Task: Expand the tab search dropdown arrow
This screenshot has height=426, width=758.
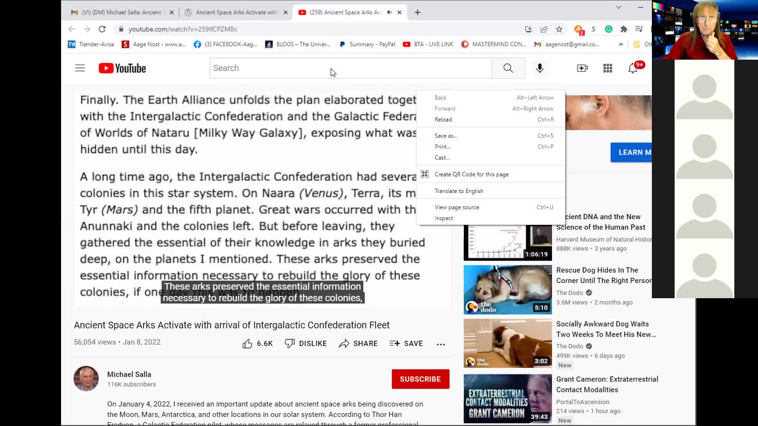Action: pyautogui.click(x=618, y=7)
